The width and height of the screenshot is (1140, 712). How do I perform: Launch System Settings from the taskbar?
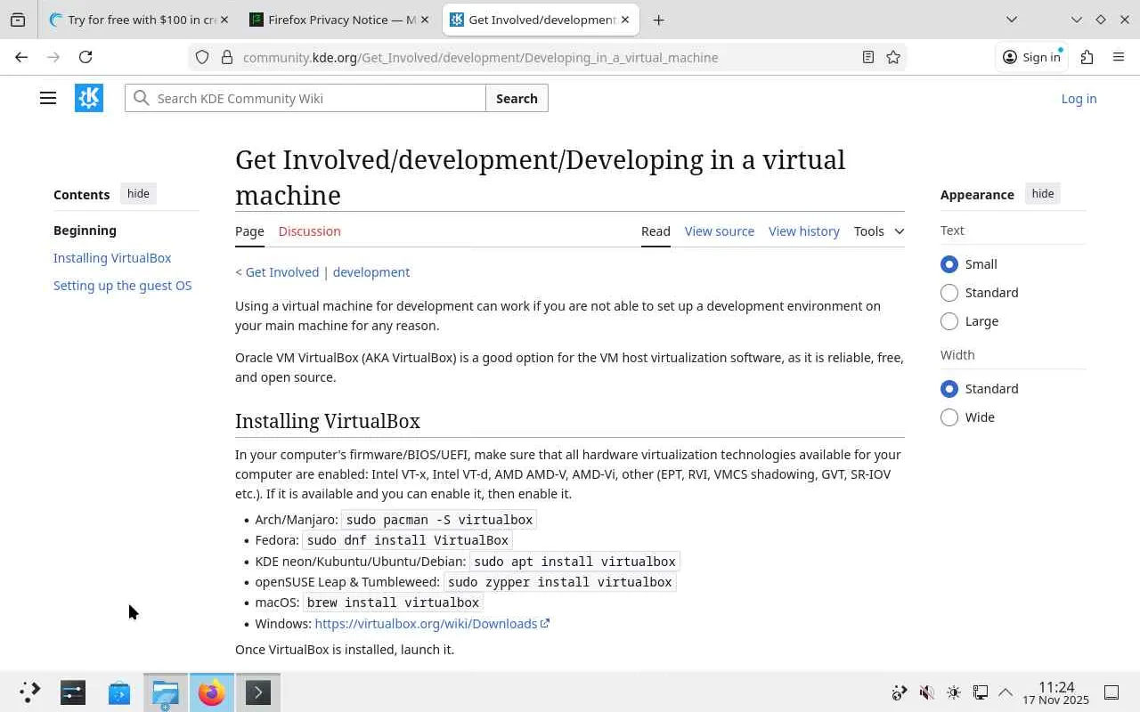pyautogui.click(x=73, y=692)
